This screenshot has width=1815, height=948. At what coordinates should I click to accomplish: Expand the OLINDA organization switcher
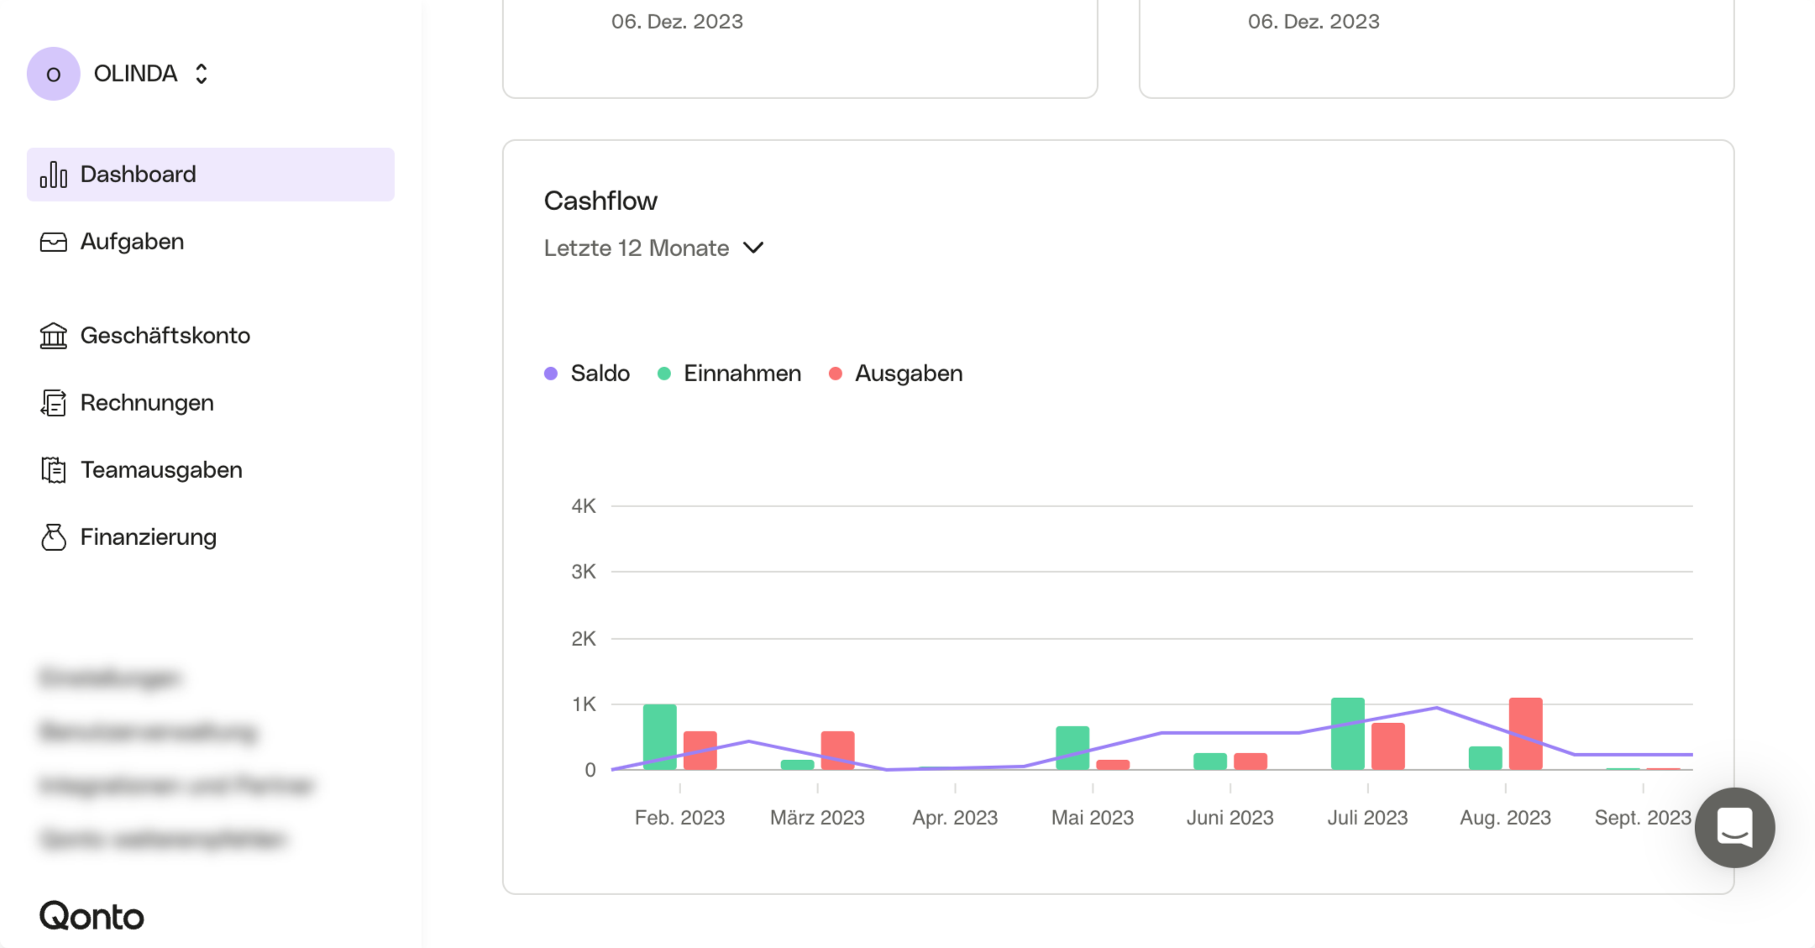202,74
